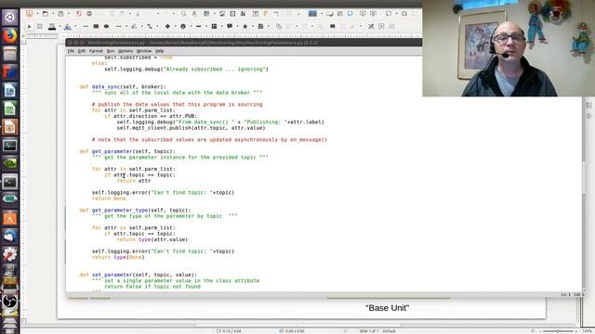This screenshot has height=334, width=595.
Task: Click the New document icon in Impress toolbar
Action: pos(29,14)
